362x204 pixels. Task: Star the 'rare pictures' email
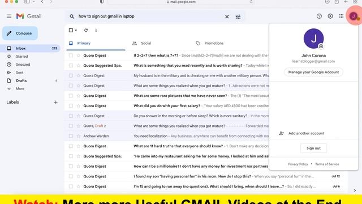click(x=78, y=96)
